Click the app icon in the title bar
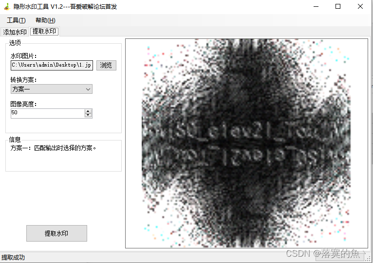The image size is (373, 263). click(7, 6)
